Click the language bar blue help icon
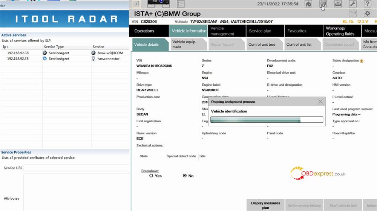377x211 pixels. [161, 2]
